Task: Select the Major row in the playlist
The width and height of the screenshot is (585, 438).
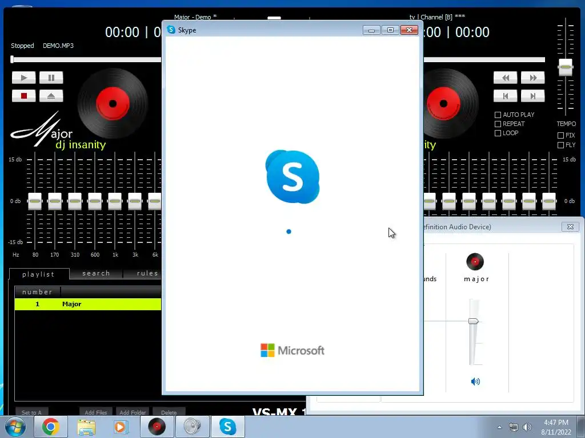Action: 88,305
